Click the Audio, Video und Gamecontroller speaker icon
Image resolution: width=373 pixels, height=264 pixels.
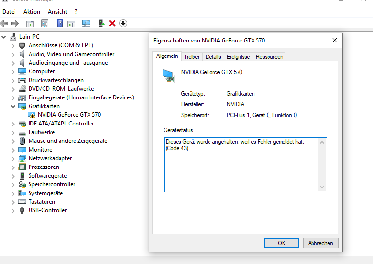tap(22, 54)
